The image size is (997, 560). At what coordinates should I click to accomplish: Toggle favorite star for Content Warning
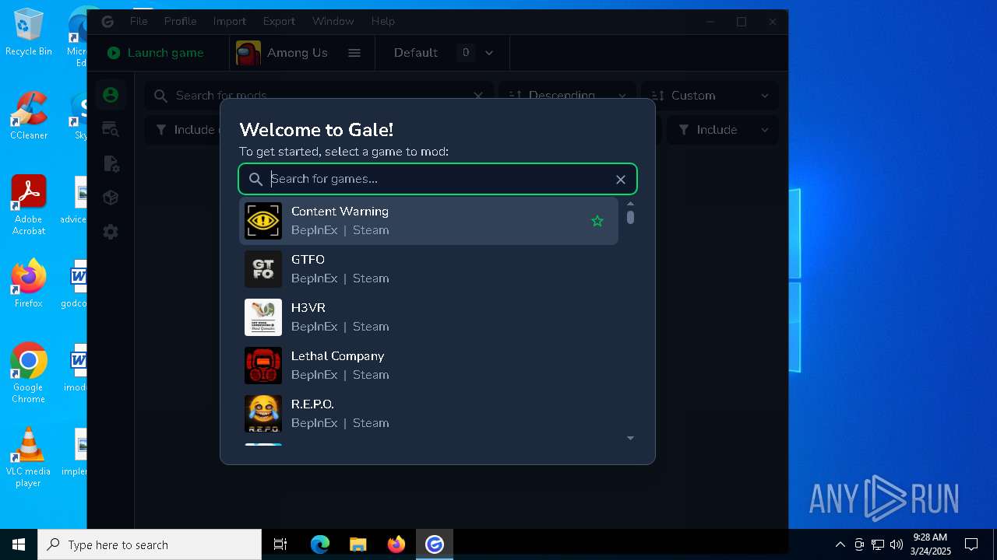pyautogui.click(x=597, y=221)
